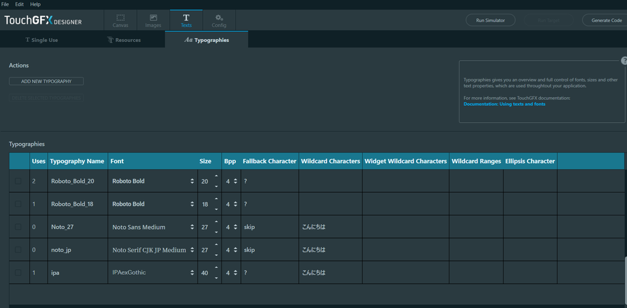This screenshot has height=308, width=627.
Task: Click the Roboto_Bold_18 typography name
Action: coord(72,204)
